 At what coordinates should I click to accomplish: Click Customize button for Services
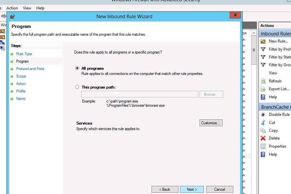[x=211, y=123]
